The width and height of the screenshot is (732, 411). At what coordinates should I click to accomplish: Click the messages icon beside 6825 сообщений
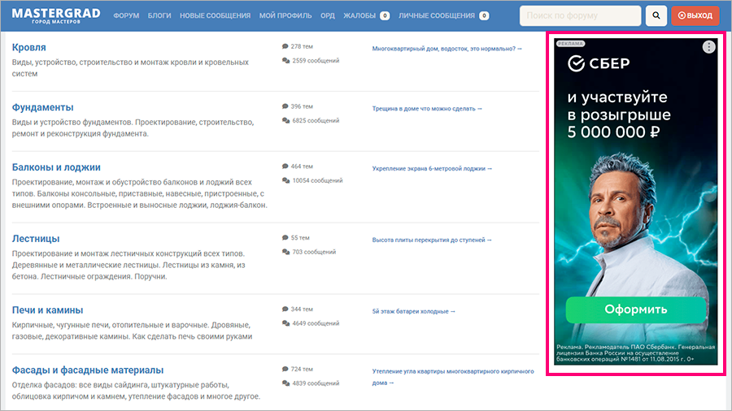(285, 120)
